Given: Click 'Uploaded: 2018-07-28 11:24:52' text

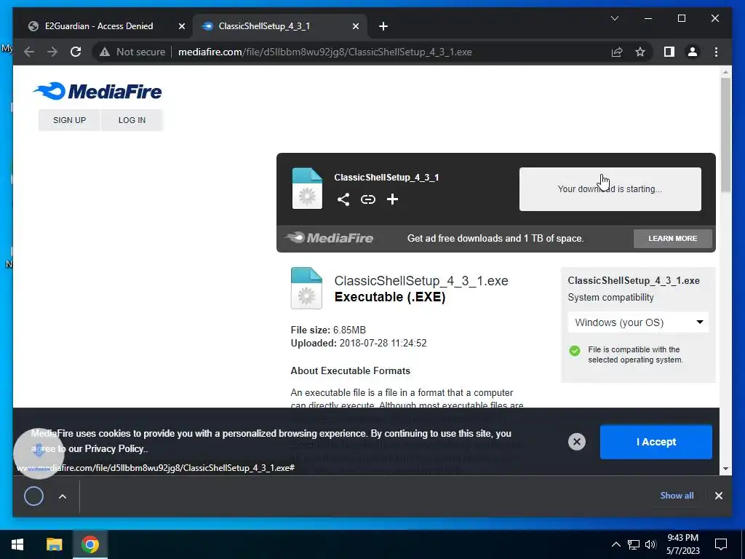Looking at the screenshot, I should point(359,344).
